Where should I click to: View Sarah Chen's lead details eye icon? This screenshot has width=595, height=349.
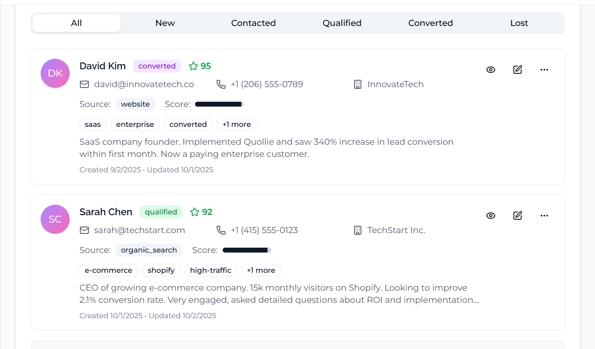[x=491, y=216]
